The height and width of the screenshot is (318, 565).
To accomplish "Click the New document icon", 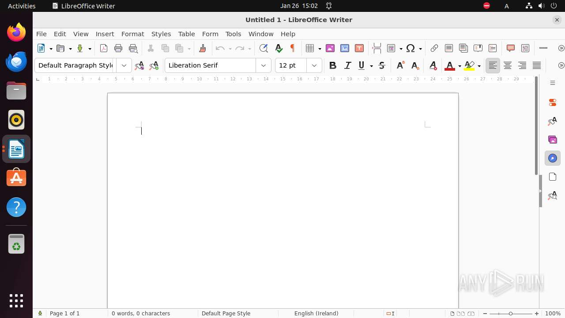I will coord(41,48).
